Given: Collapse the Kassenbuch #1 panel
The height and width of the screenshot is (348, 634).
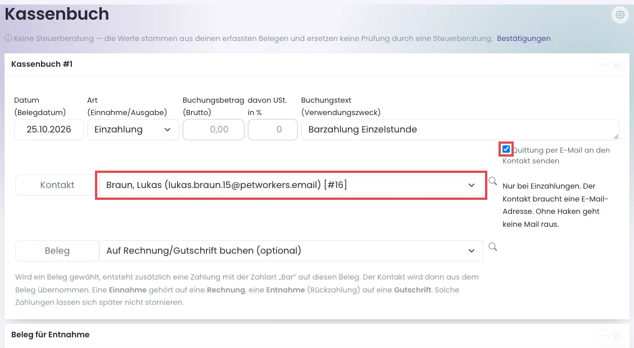Looking at the screenshot, I should 603,65.
